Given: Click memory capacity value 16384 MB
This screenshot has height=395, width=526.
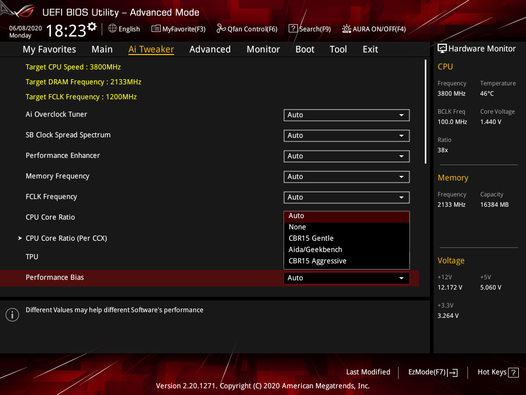Looking at the screenshot, I should [495, 205].
